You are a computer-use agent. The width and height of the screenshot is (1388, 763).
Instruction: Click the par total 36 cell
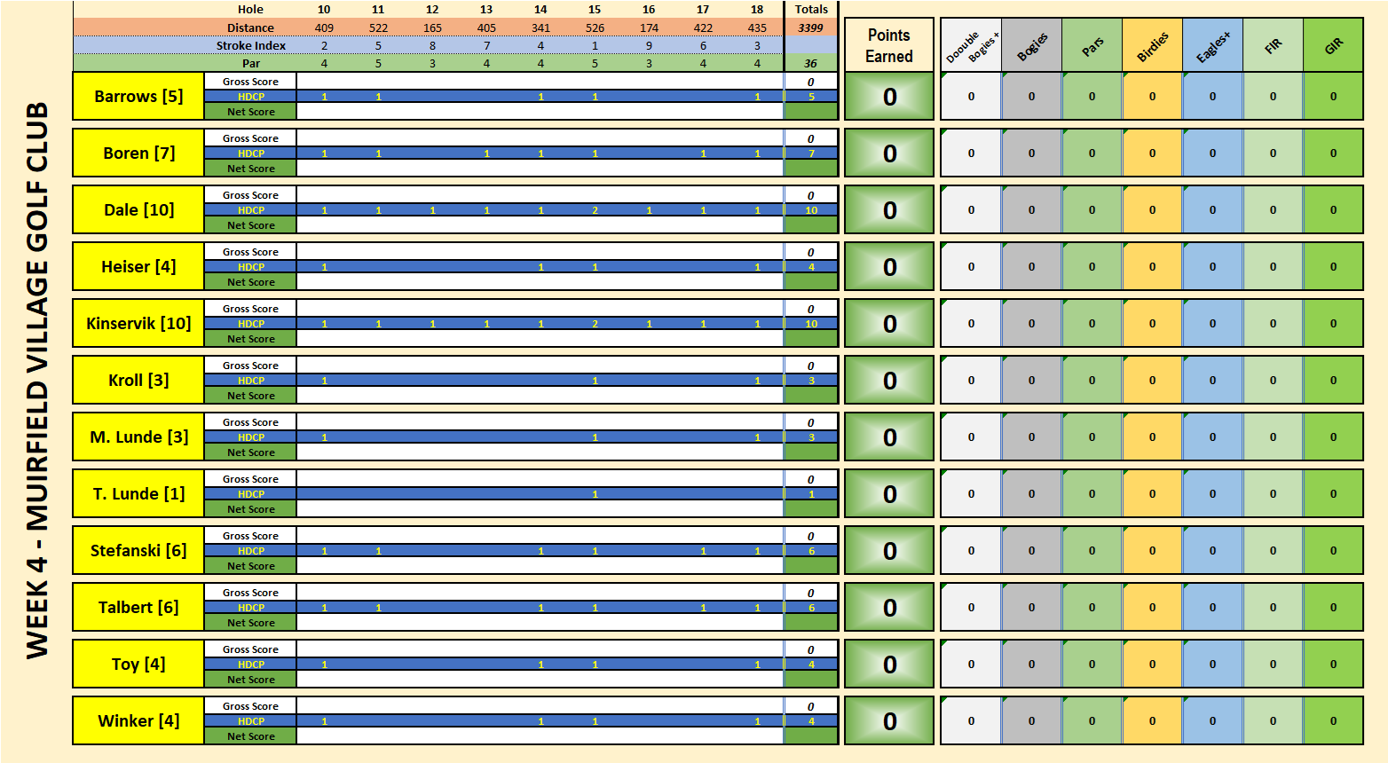(x=810, y=63)
